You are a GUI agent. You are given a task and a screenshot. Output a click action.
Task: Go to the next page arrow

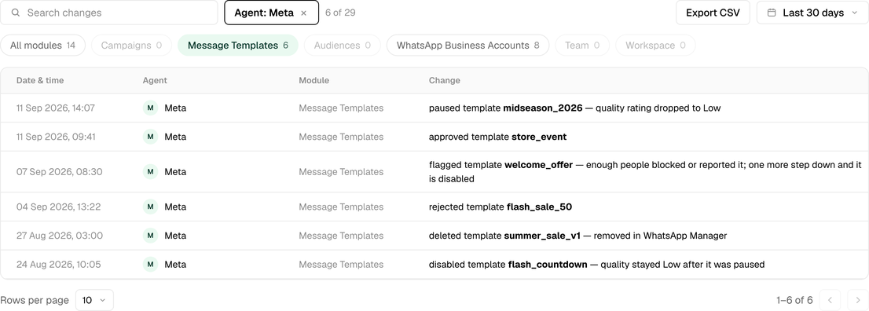[858, 300]
